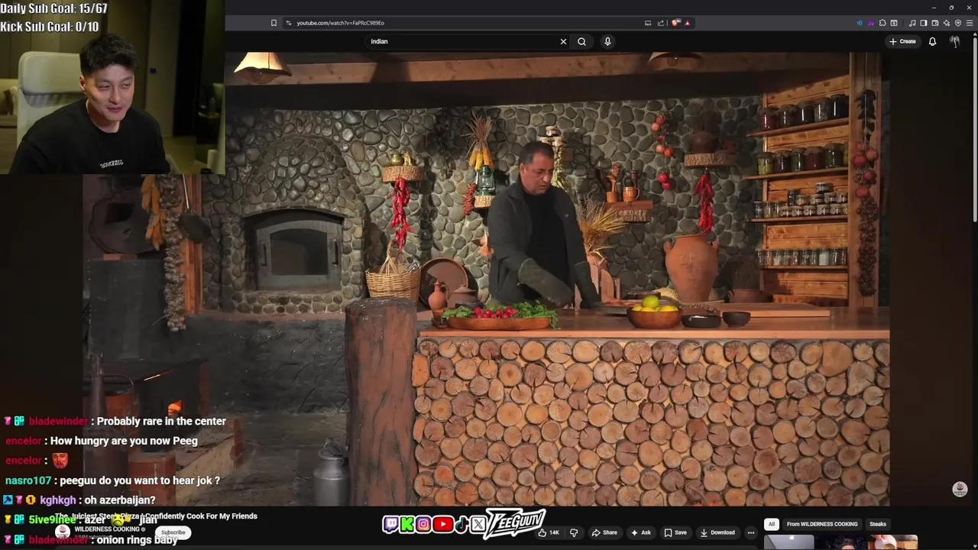Image resolution: width=978 pixels, height=550 pixels.
Task: Run search with the magnifier button
Action: [x=581, y=41]
